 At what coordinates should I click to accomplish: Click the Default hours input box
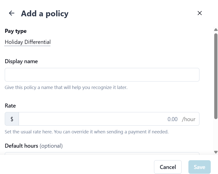(x=102, y=153)
